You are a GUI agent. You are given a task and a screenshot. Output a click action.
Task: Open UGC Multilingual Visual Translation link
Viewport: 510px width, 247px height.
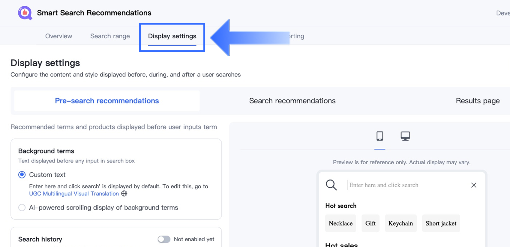point(74,194)
